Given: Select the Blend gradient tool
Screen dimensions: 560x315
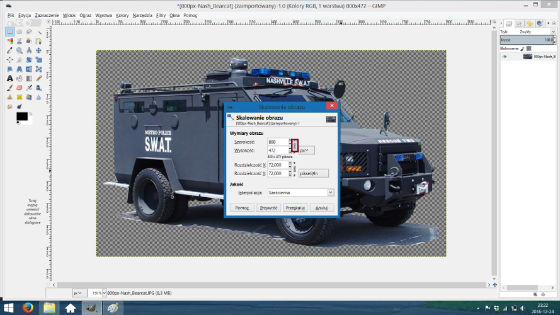Looking at the screenshot, I should tap(29, 78).
